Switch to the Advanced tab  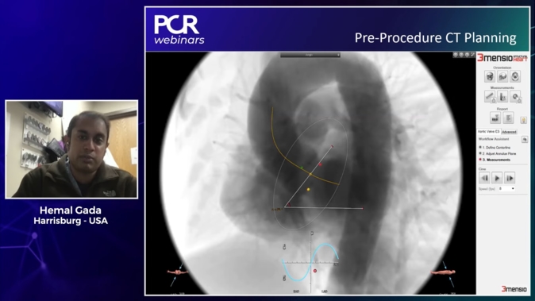tap(509, 132)
